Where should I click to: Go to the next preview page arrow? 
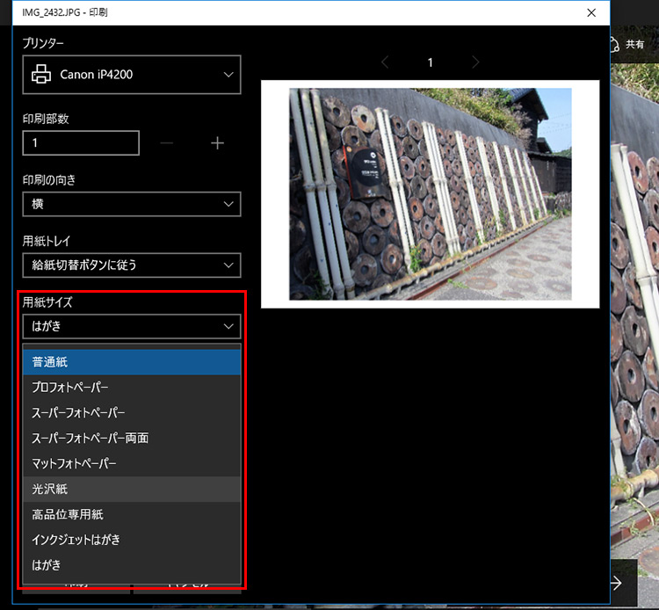475,62
